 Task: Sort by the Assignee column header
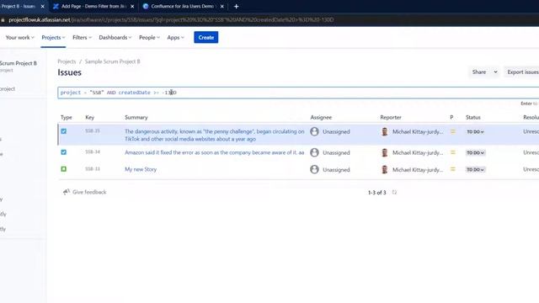click(321, 118)
